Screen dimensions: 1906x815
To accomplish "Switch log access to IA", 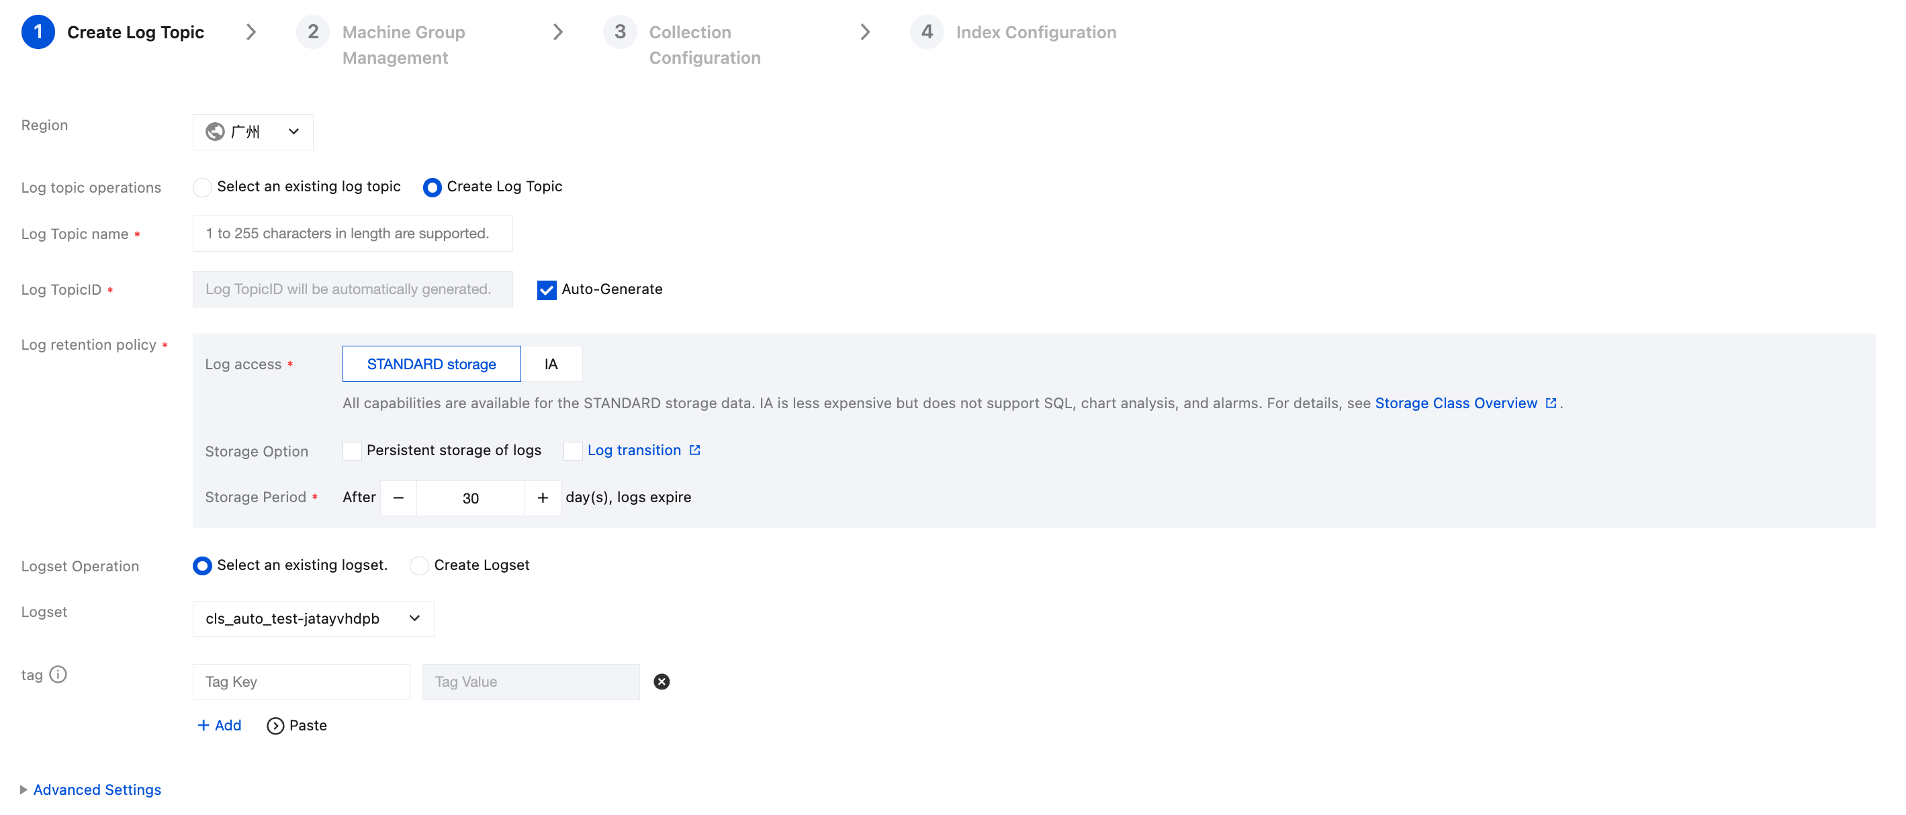I will [x=551, y=364].
